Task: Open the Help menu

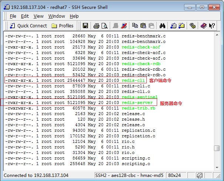Action: click(74, 16)
